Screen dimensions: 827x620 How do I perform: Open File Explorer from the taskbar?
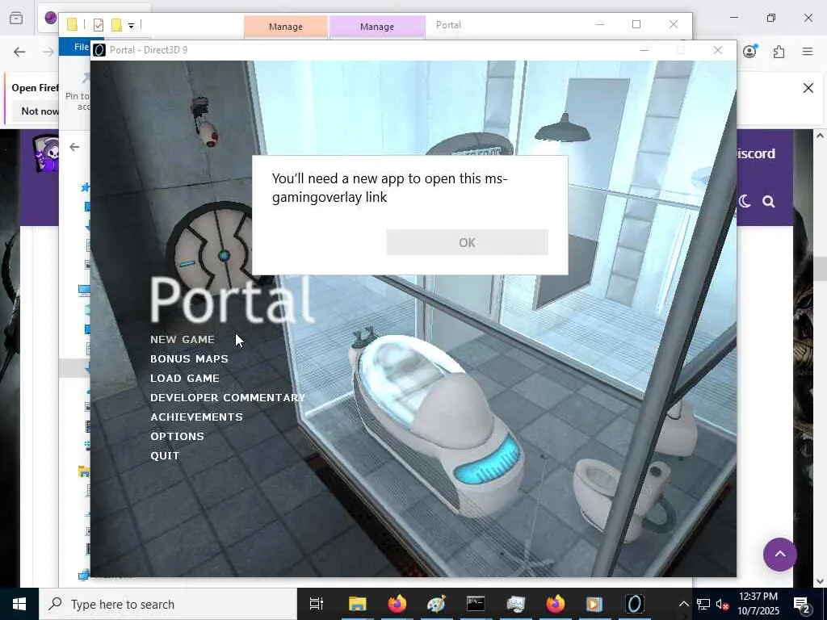point(357,604)
